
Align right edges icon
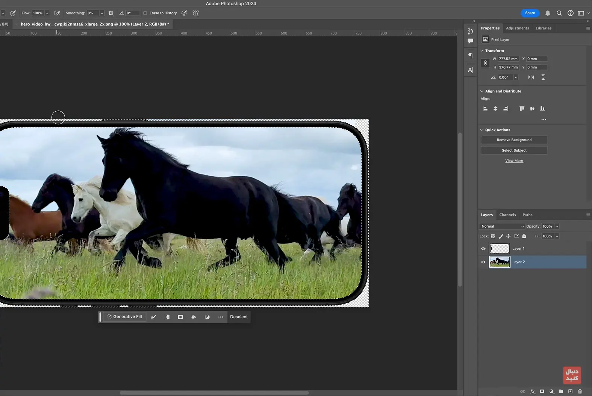click(506, 109)
